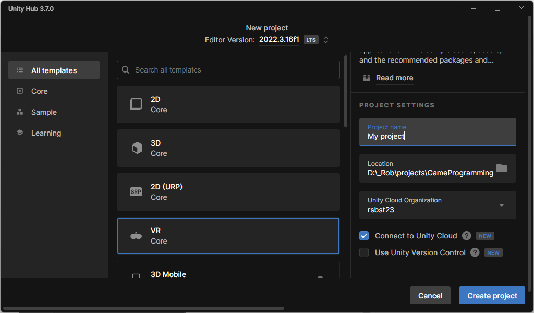Click the 3D template cube icon
Viewport: 534px width, 313px height.
pyautogui.click(x=137, y=148)
